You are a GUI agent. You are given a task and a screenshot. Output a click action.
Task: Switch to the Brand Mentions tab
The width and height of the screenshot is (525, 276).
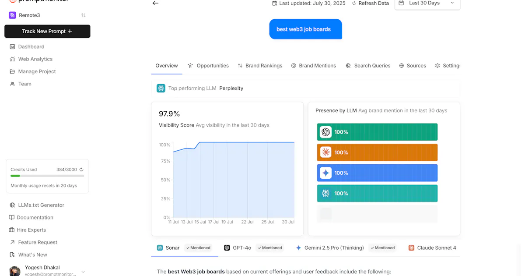(314, 66)
